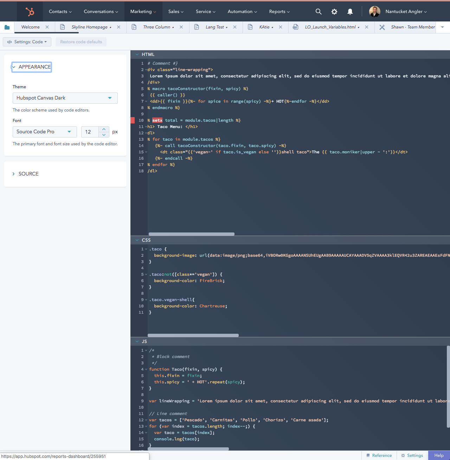This screenshot has height=460, width=450.
Task: Open the Theme dropdown
Action: click(65, 98)
